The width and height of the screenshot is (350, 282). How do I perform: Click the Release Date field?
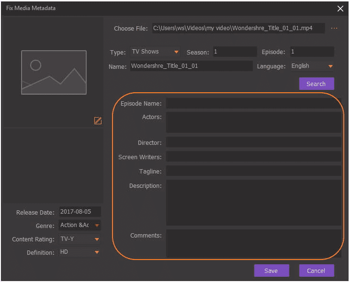point(79,212)
